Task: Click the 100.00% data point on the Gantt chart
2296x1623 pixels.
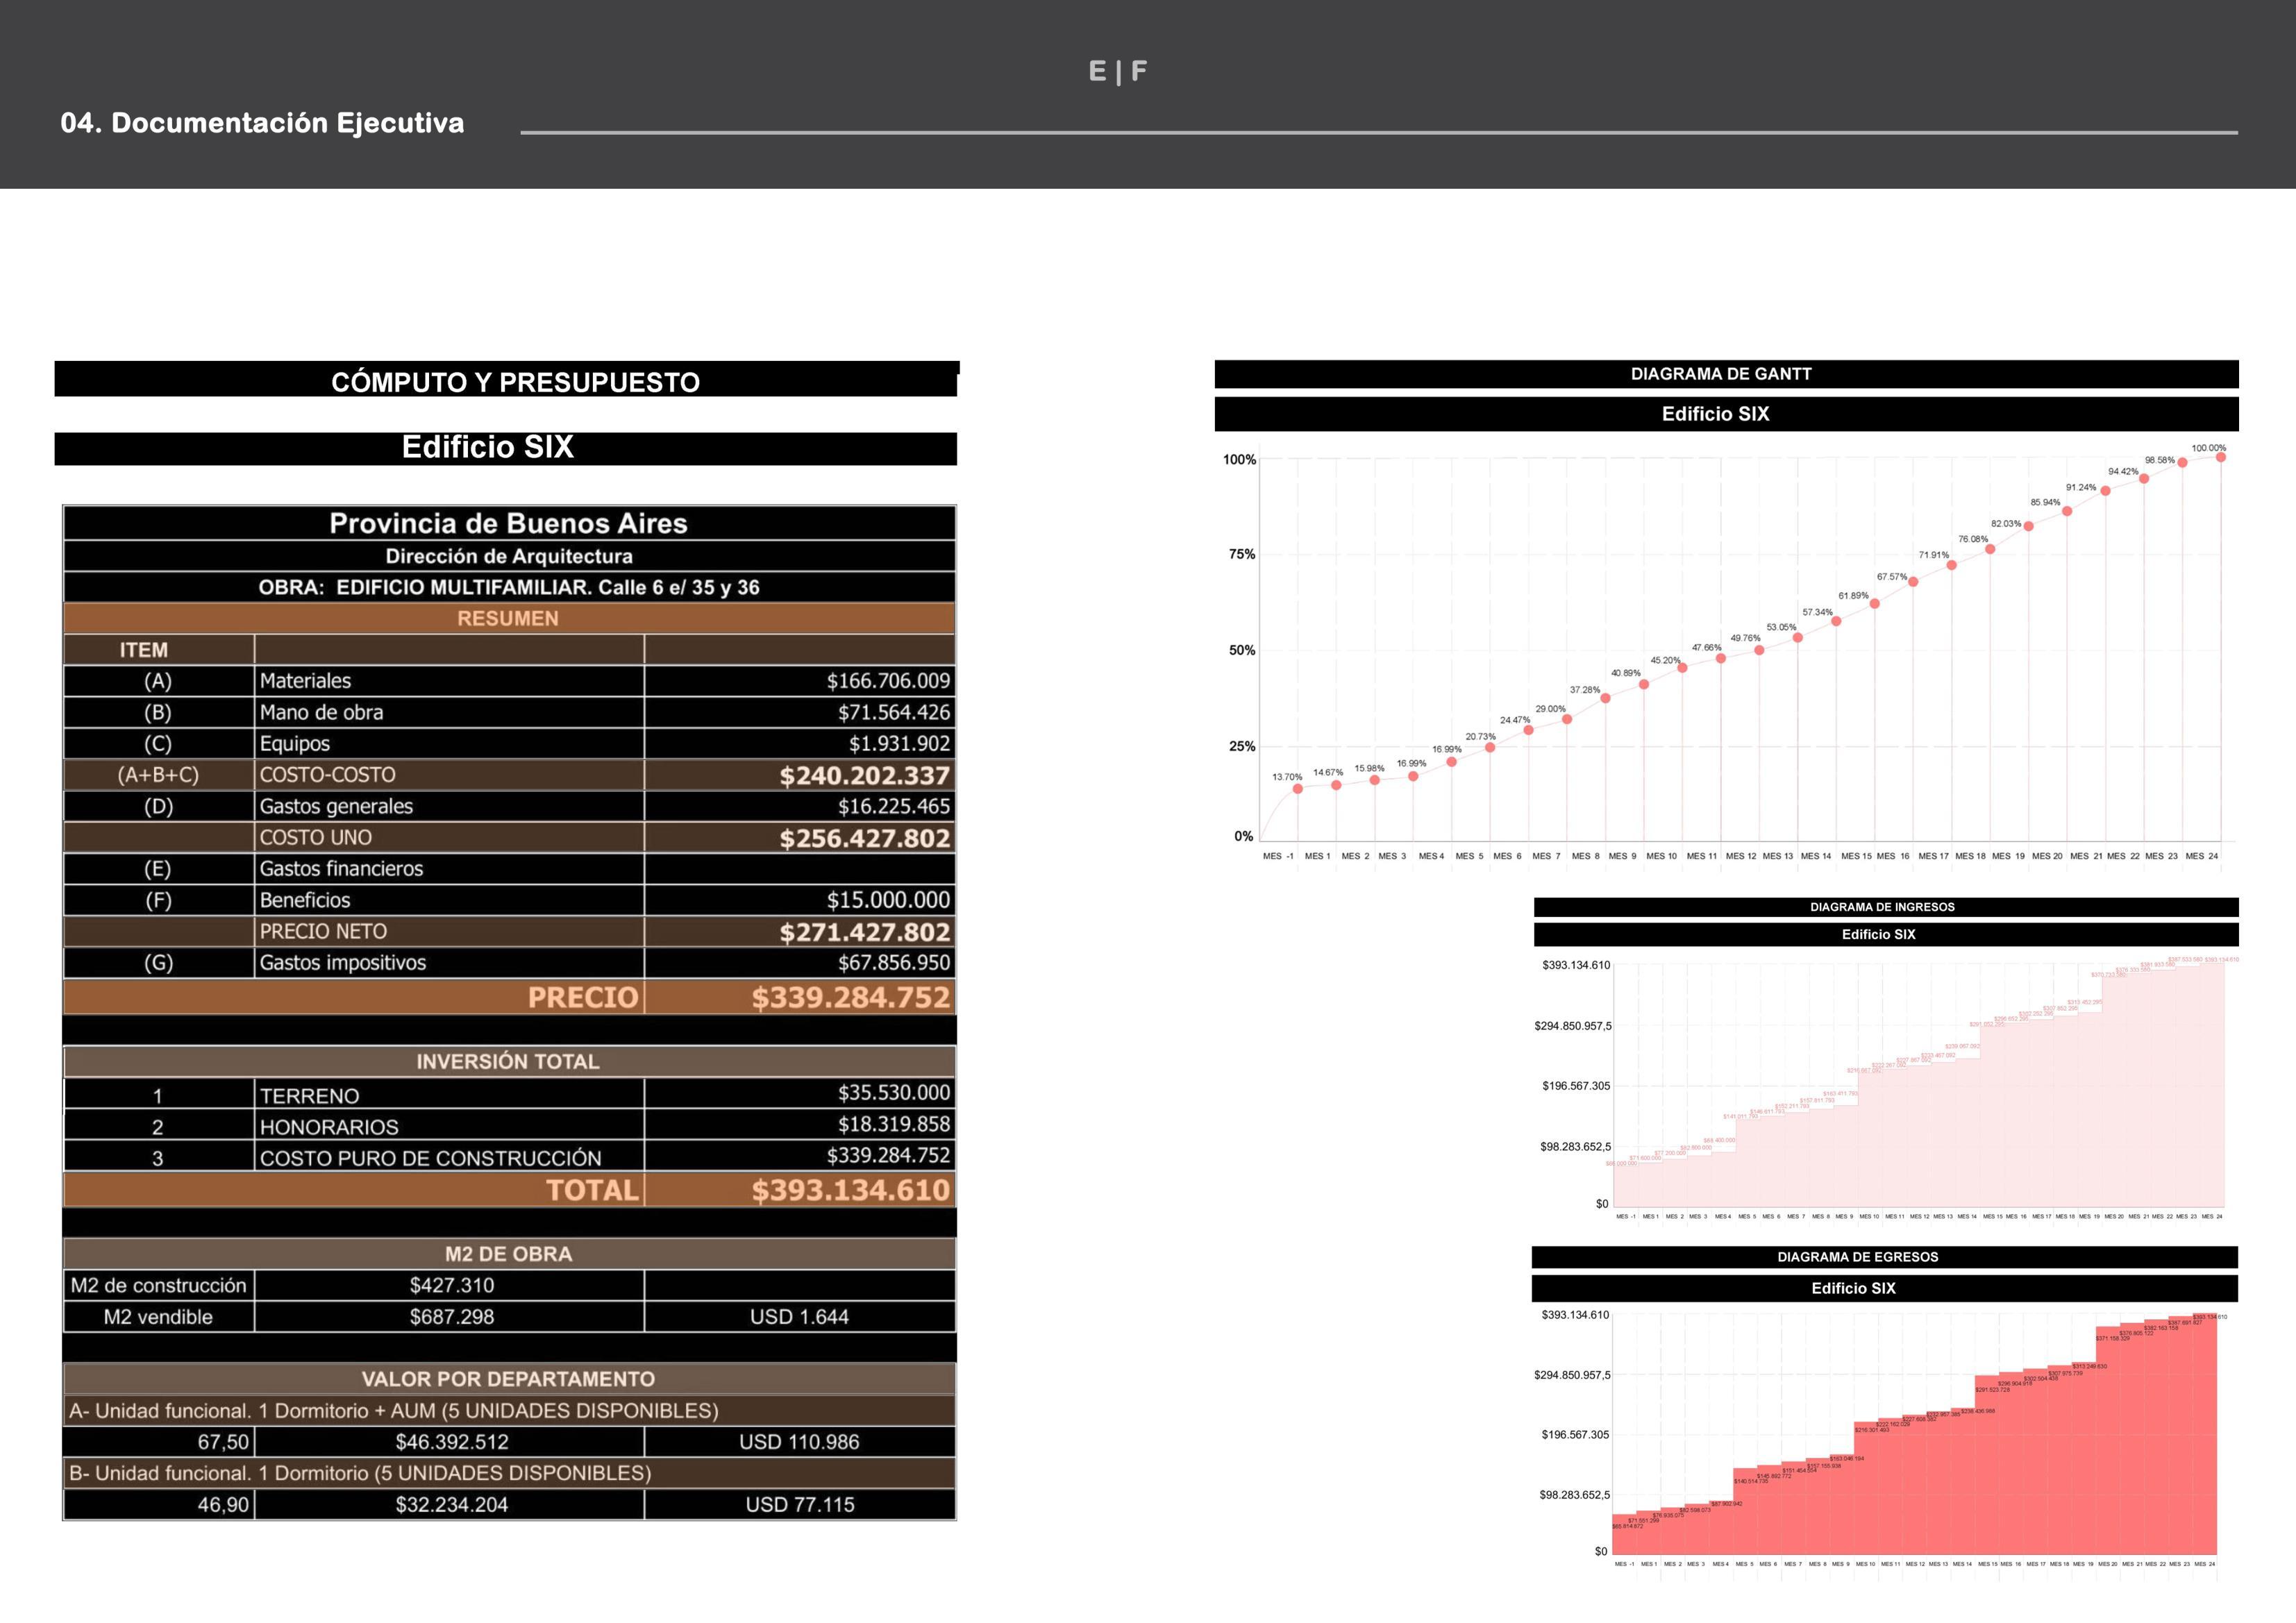Action: pyautogui.click(x=2221, y=457)
